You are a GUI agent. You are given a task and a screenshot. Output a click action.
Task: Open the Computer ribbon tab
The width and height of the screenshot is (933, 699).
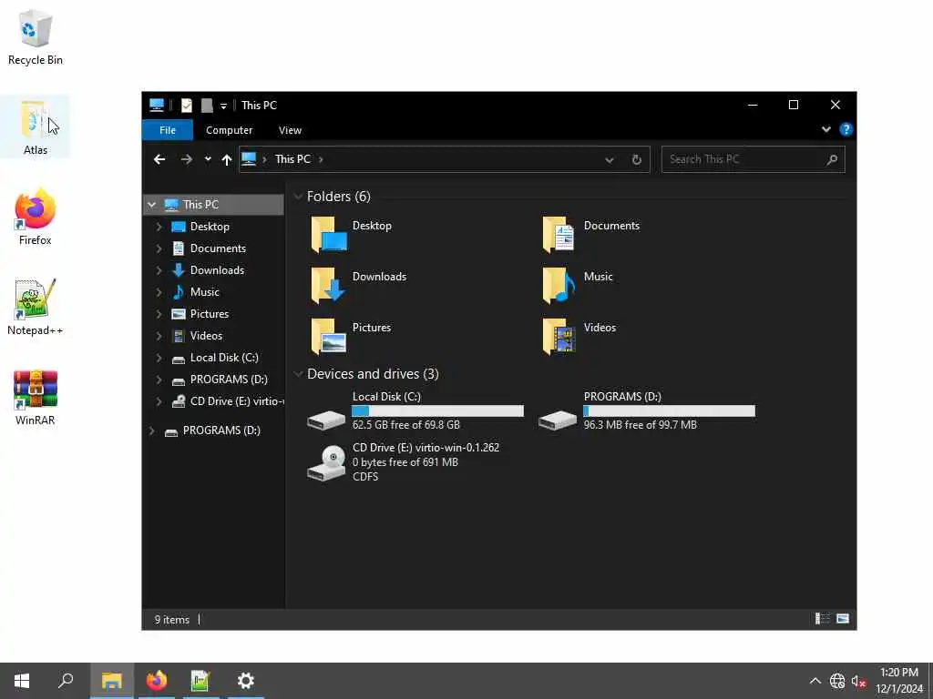(x=229, y=130)
